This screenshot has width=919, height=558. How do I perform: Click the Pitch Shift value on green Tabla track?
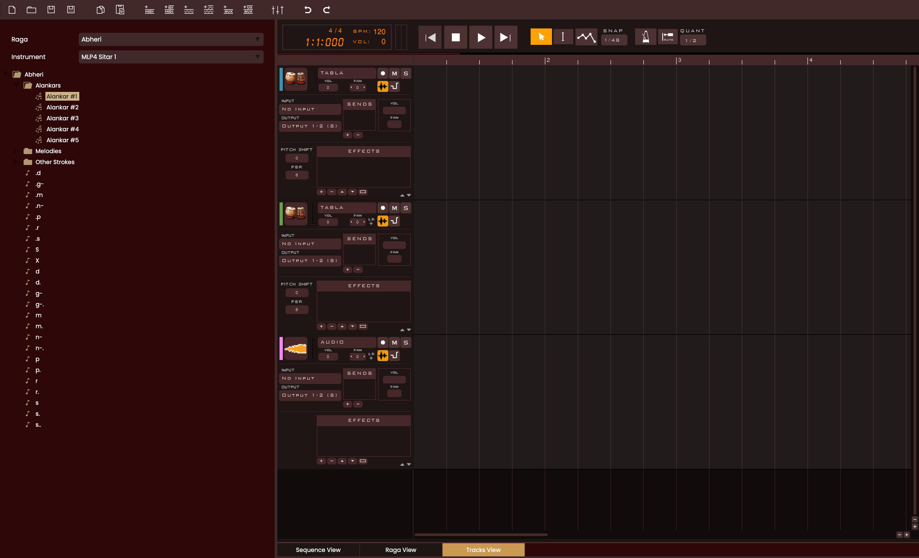click(x=297, y=293)
